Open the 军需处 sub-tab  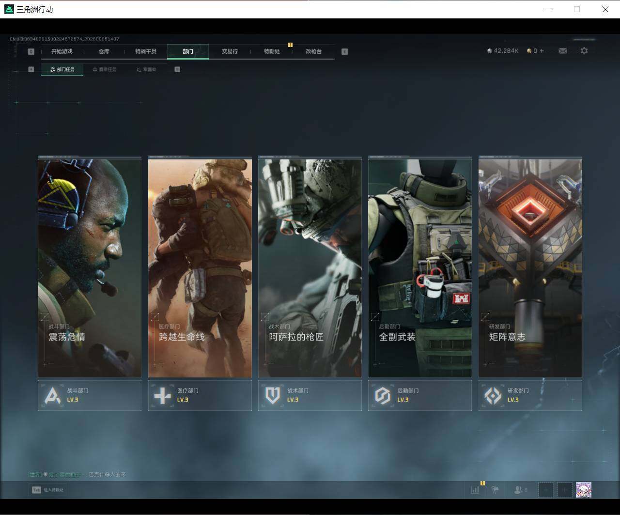click(x=146, y=69)
